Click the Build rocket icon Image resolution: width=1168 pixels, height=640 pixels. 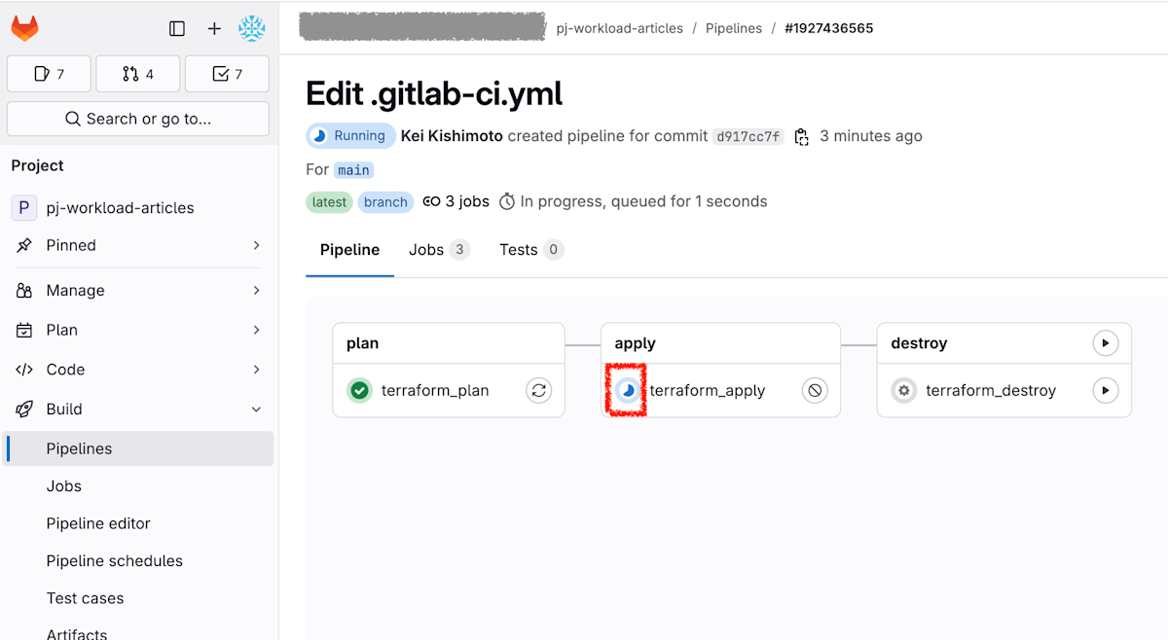click(x=24, y=409)
